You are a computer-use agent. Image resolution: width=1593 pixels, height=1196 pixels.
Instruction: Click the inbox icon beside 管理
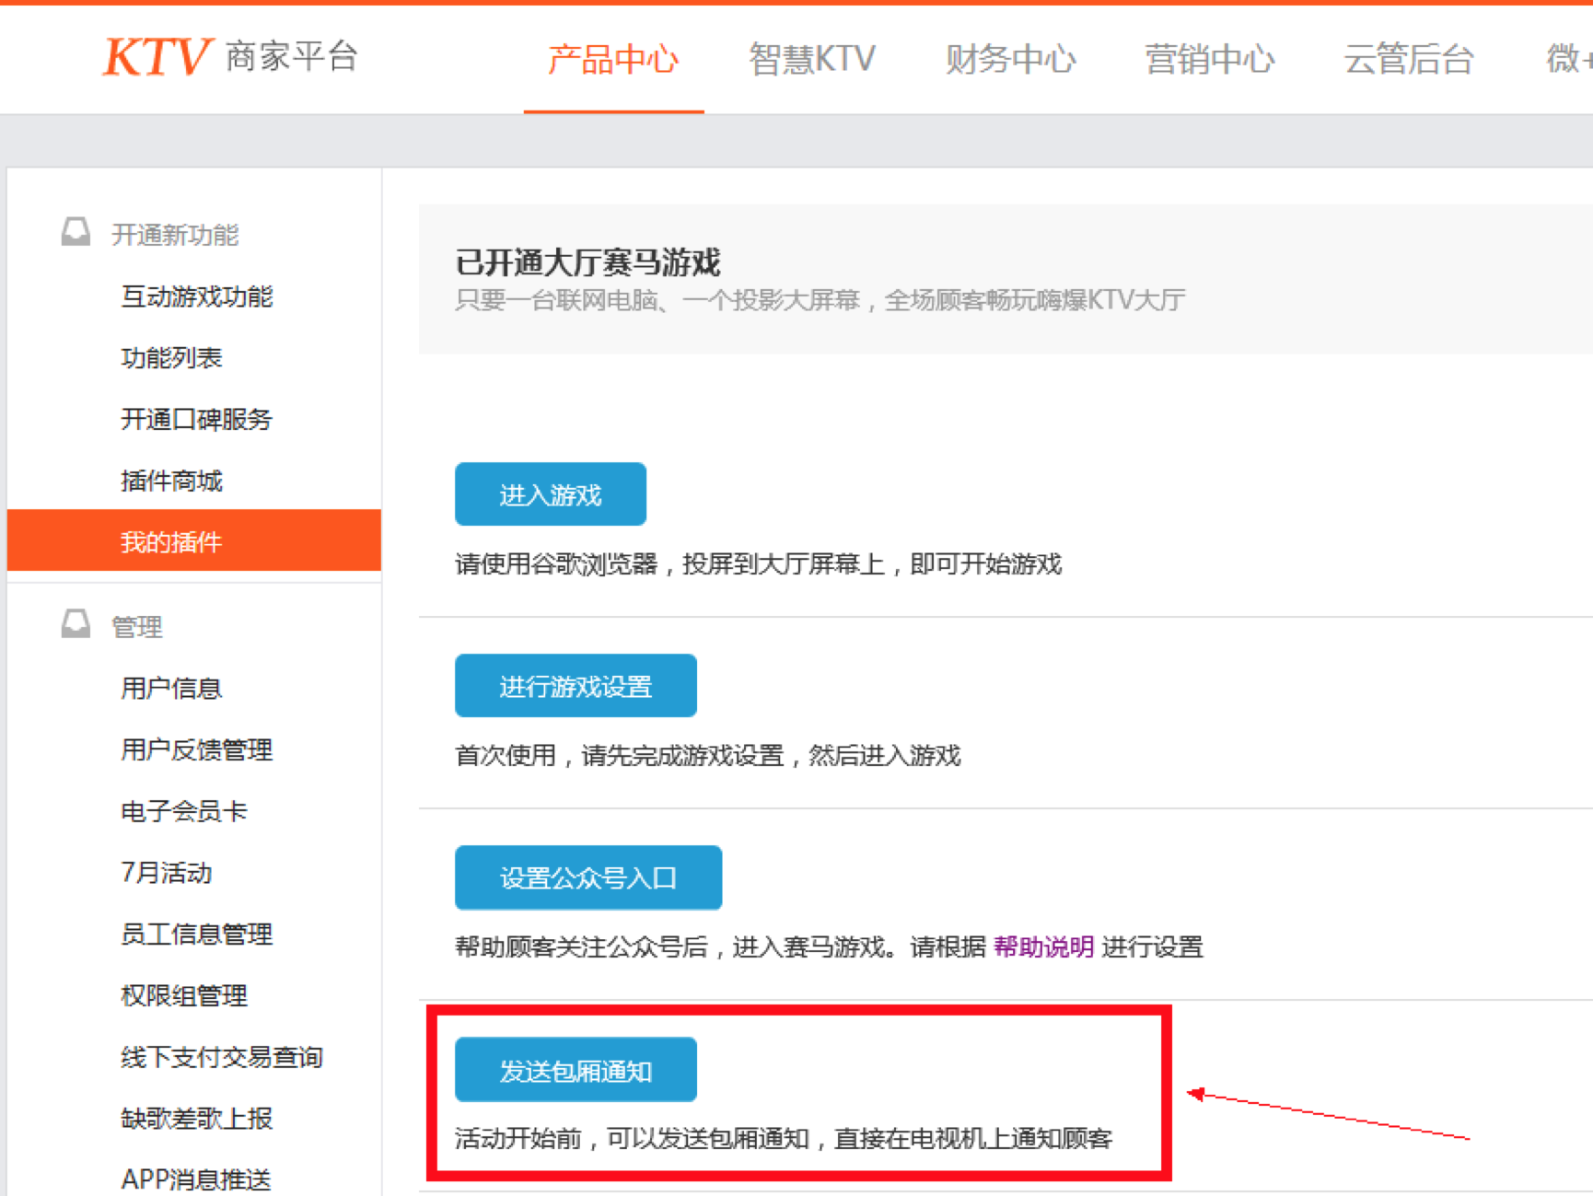tap(76, 624)
